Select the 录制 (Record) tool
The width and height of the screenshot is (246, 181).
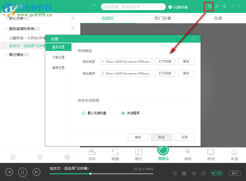[92, 154]
